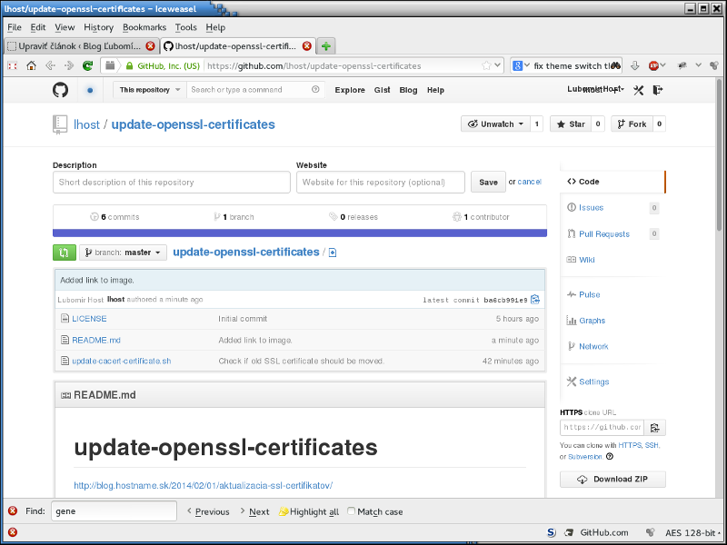This screenshot has width=727, height=545.
Task: Toggle Highlight all in find bar
Action: point(309,511)
